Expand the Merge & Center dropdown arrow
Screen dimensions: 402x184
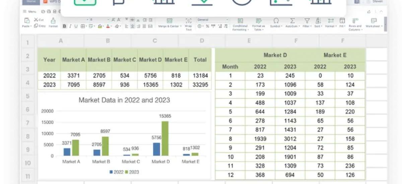point(181,26)
